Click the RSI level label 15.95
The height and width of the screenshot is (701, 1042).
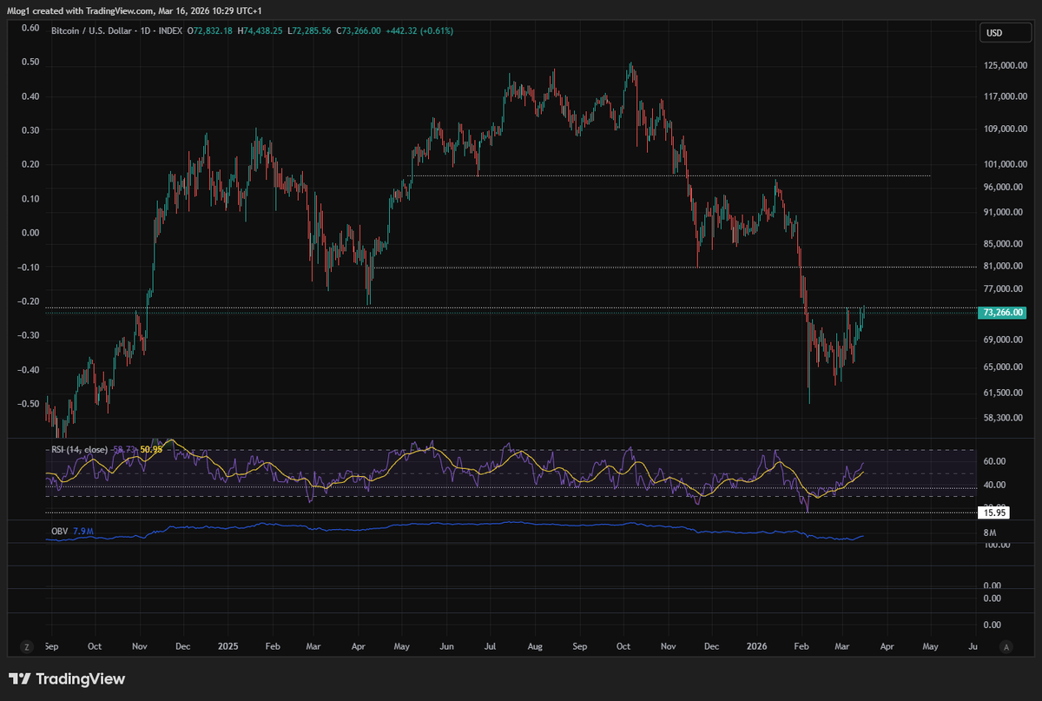994,513
